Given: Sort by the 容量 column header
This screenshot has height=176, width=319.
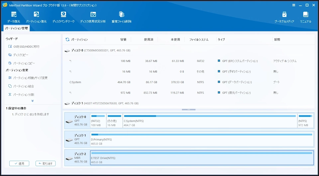Looking at the screenshot, I should coord(123,39).
